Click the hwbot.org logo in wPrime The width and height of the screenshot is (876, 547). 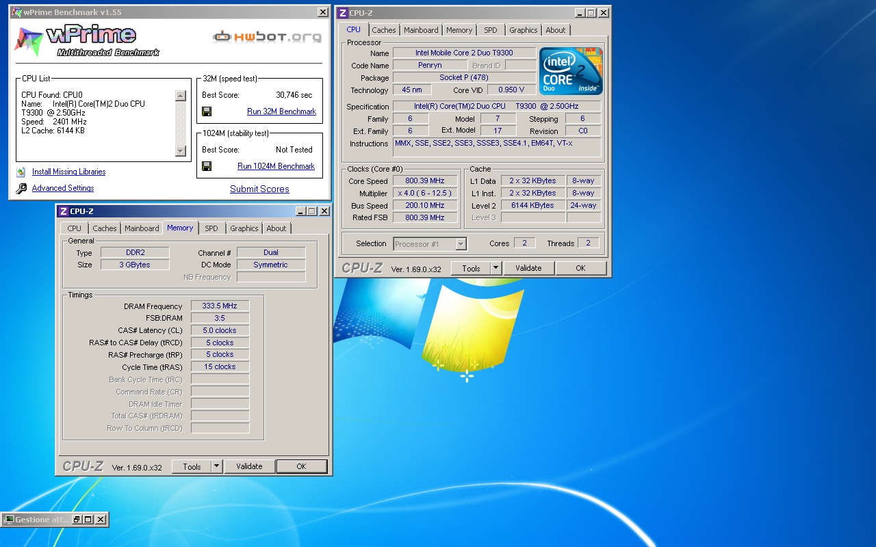click(267, 36)
